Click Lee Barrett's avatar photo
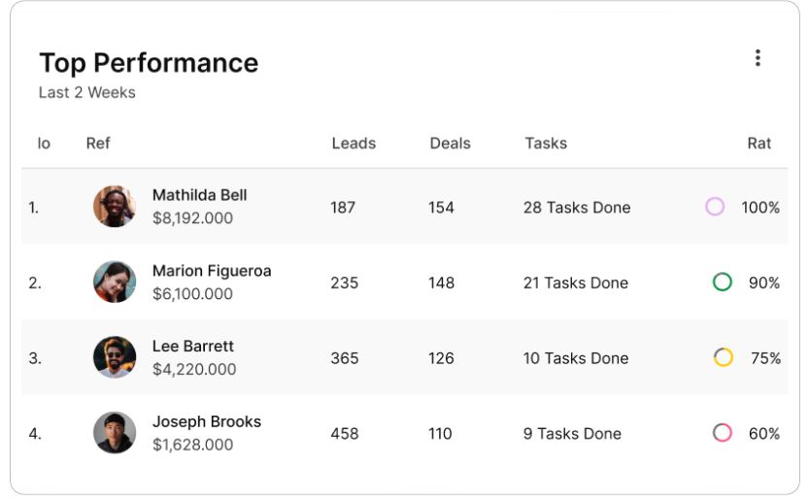Screen dimensions: 809x502 click(x=115, y=357)
